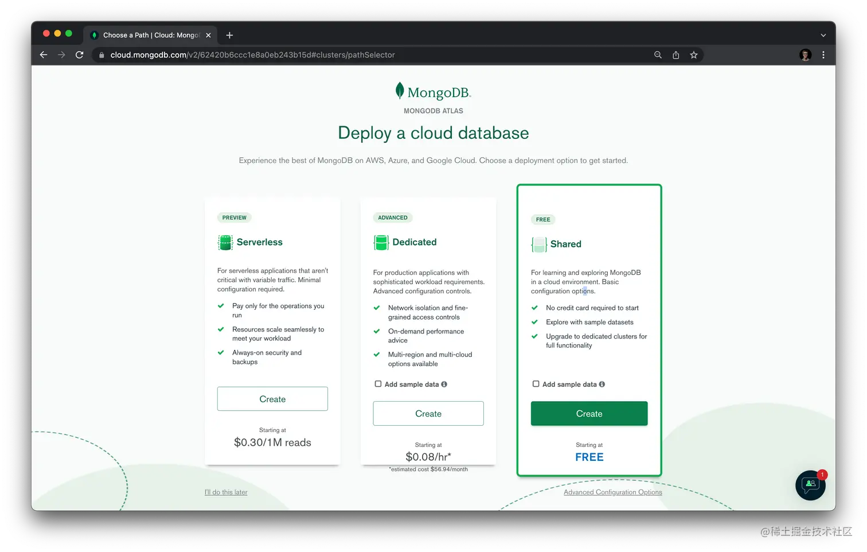Click the share icon in the address bar
The width and height of the screenshot is (867, 552).
point(675,55)
